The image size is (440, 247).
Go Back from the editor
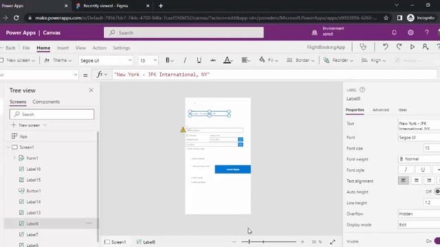tap(9, 48)
